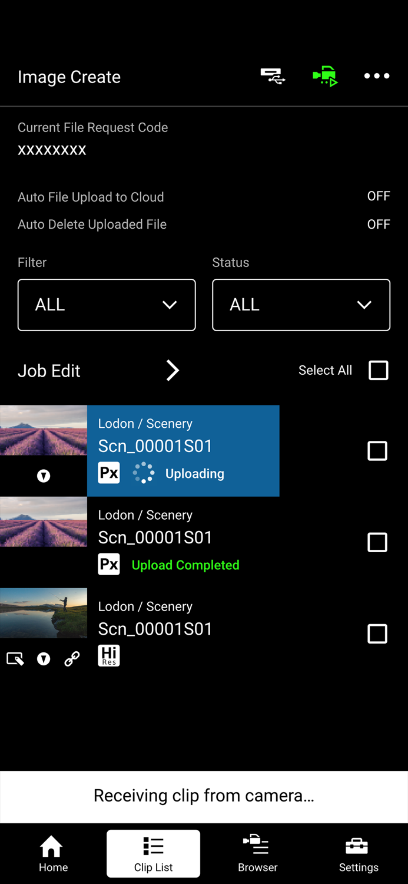Click the Uploading progress spinner
Viewport: 408px width, 884px height.
(143, 472)
